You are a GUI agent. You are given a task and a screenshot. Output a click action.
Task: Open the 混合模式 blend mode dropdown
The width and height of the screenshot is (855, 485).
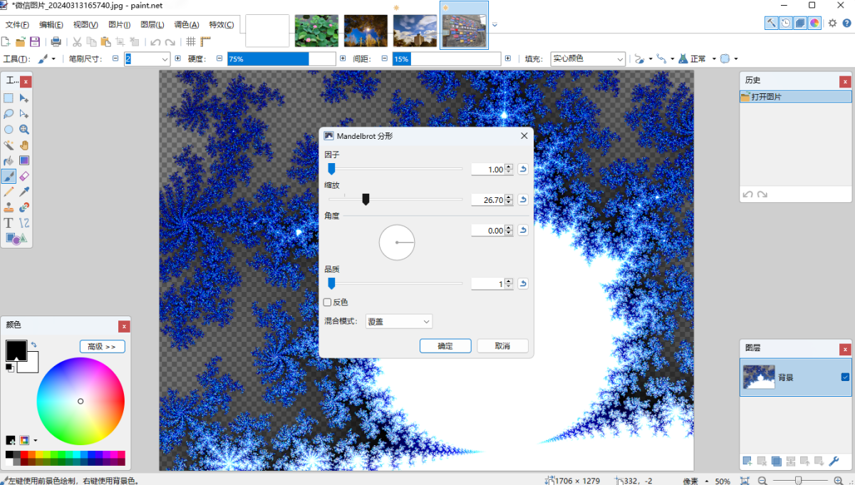399,321
